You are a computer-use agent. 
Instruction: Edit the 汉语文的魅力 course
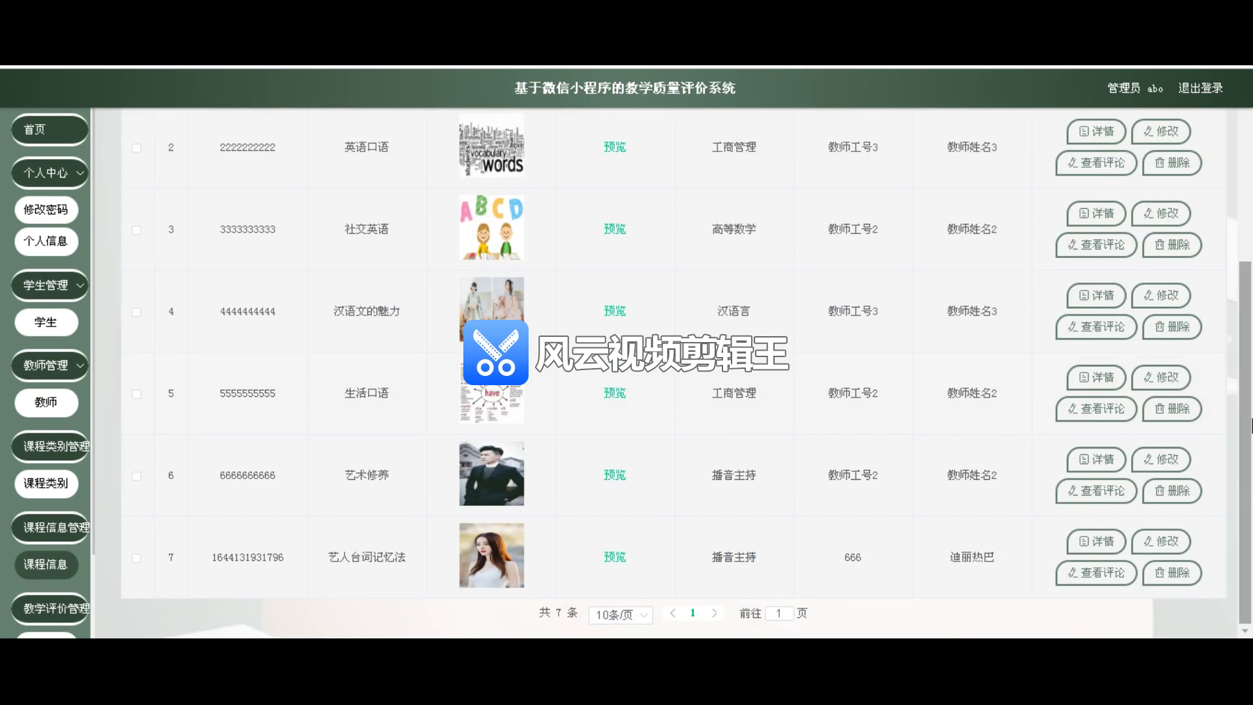1161,296
